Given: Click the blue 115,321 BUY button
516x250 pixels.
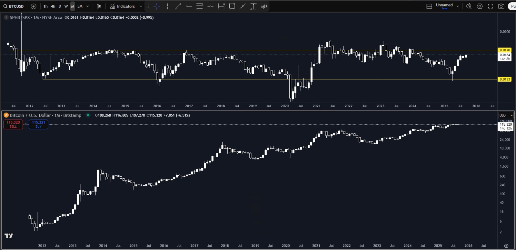Looking at the screenshot, I should click(x=38, y=124).
